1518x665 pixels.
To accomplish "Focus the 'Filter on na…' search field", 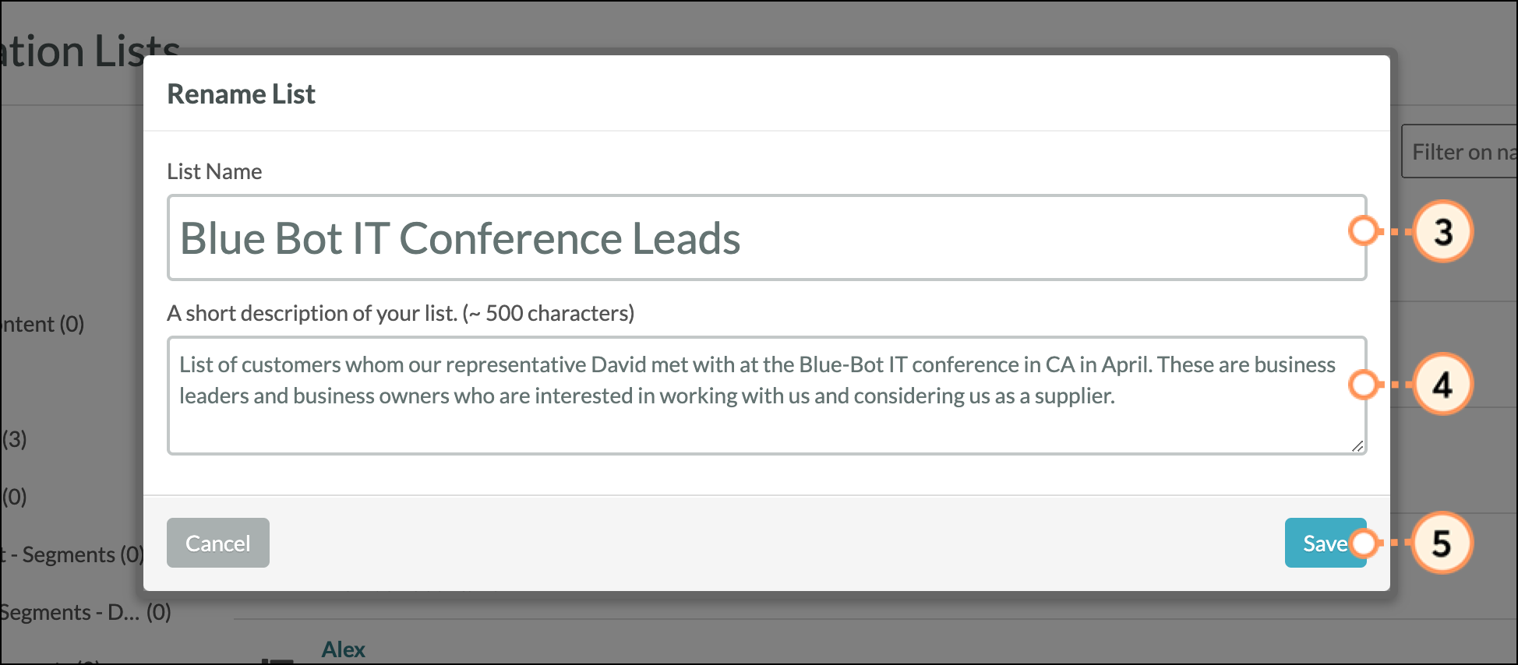I will tap(1461, 151).
